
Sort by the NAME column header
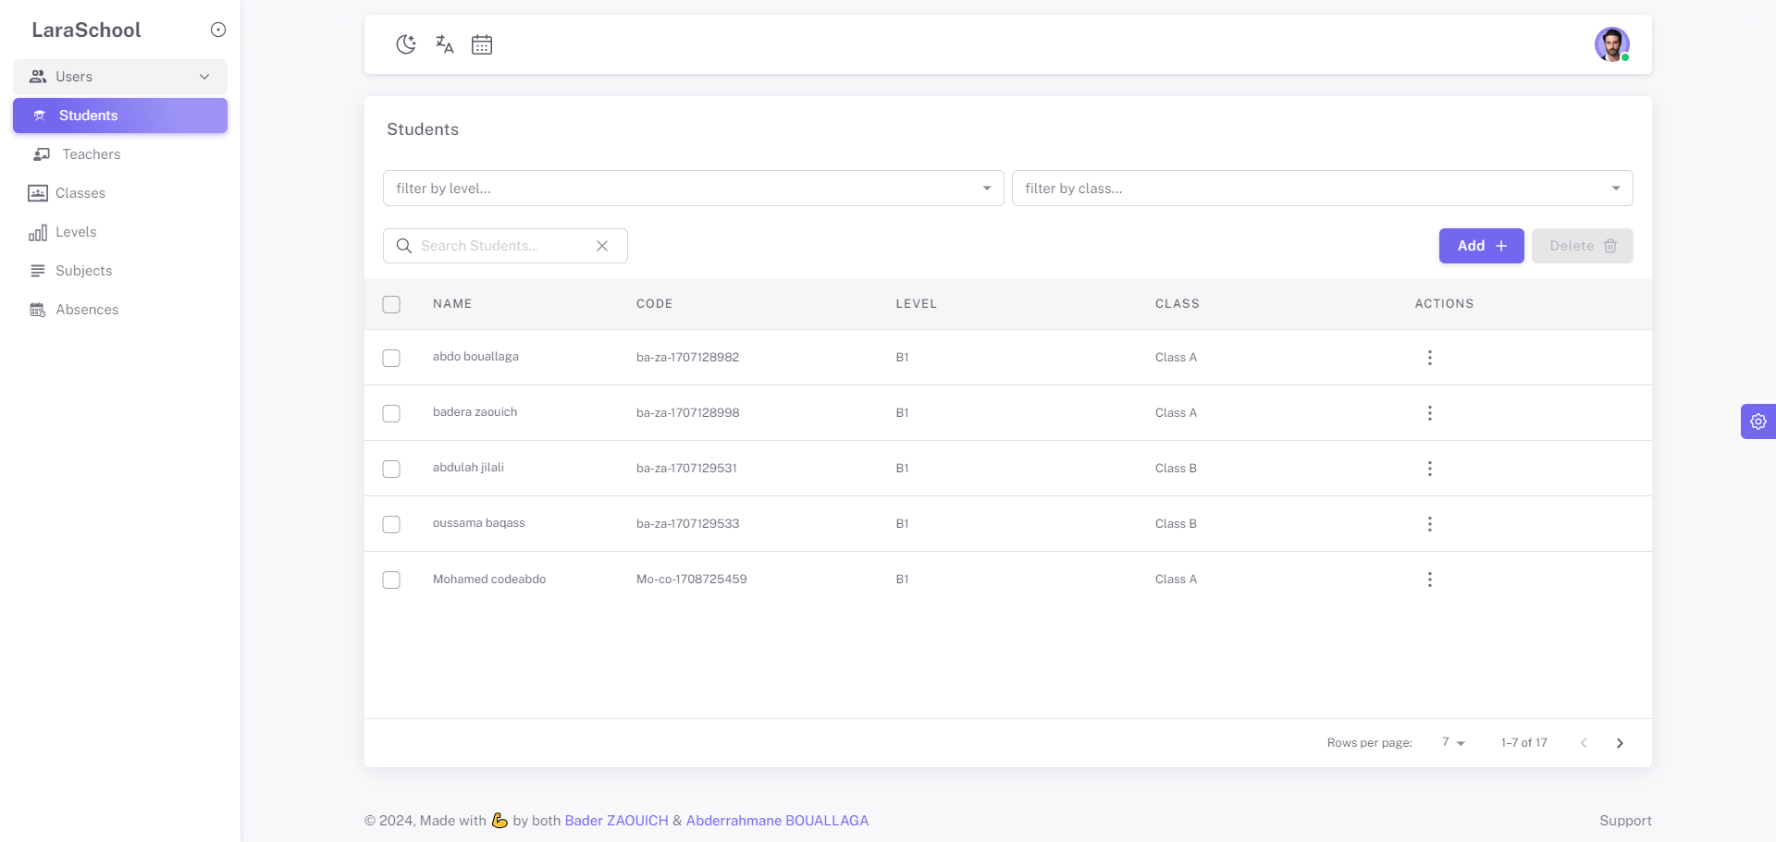pyautogui.click(x=452, y=304)
